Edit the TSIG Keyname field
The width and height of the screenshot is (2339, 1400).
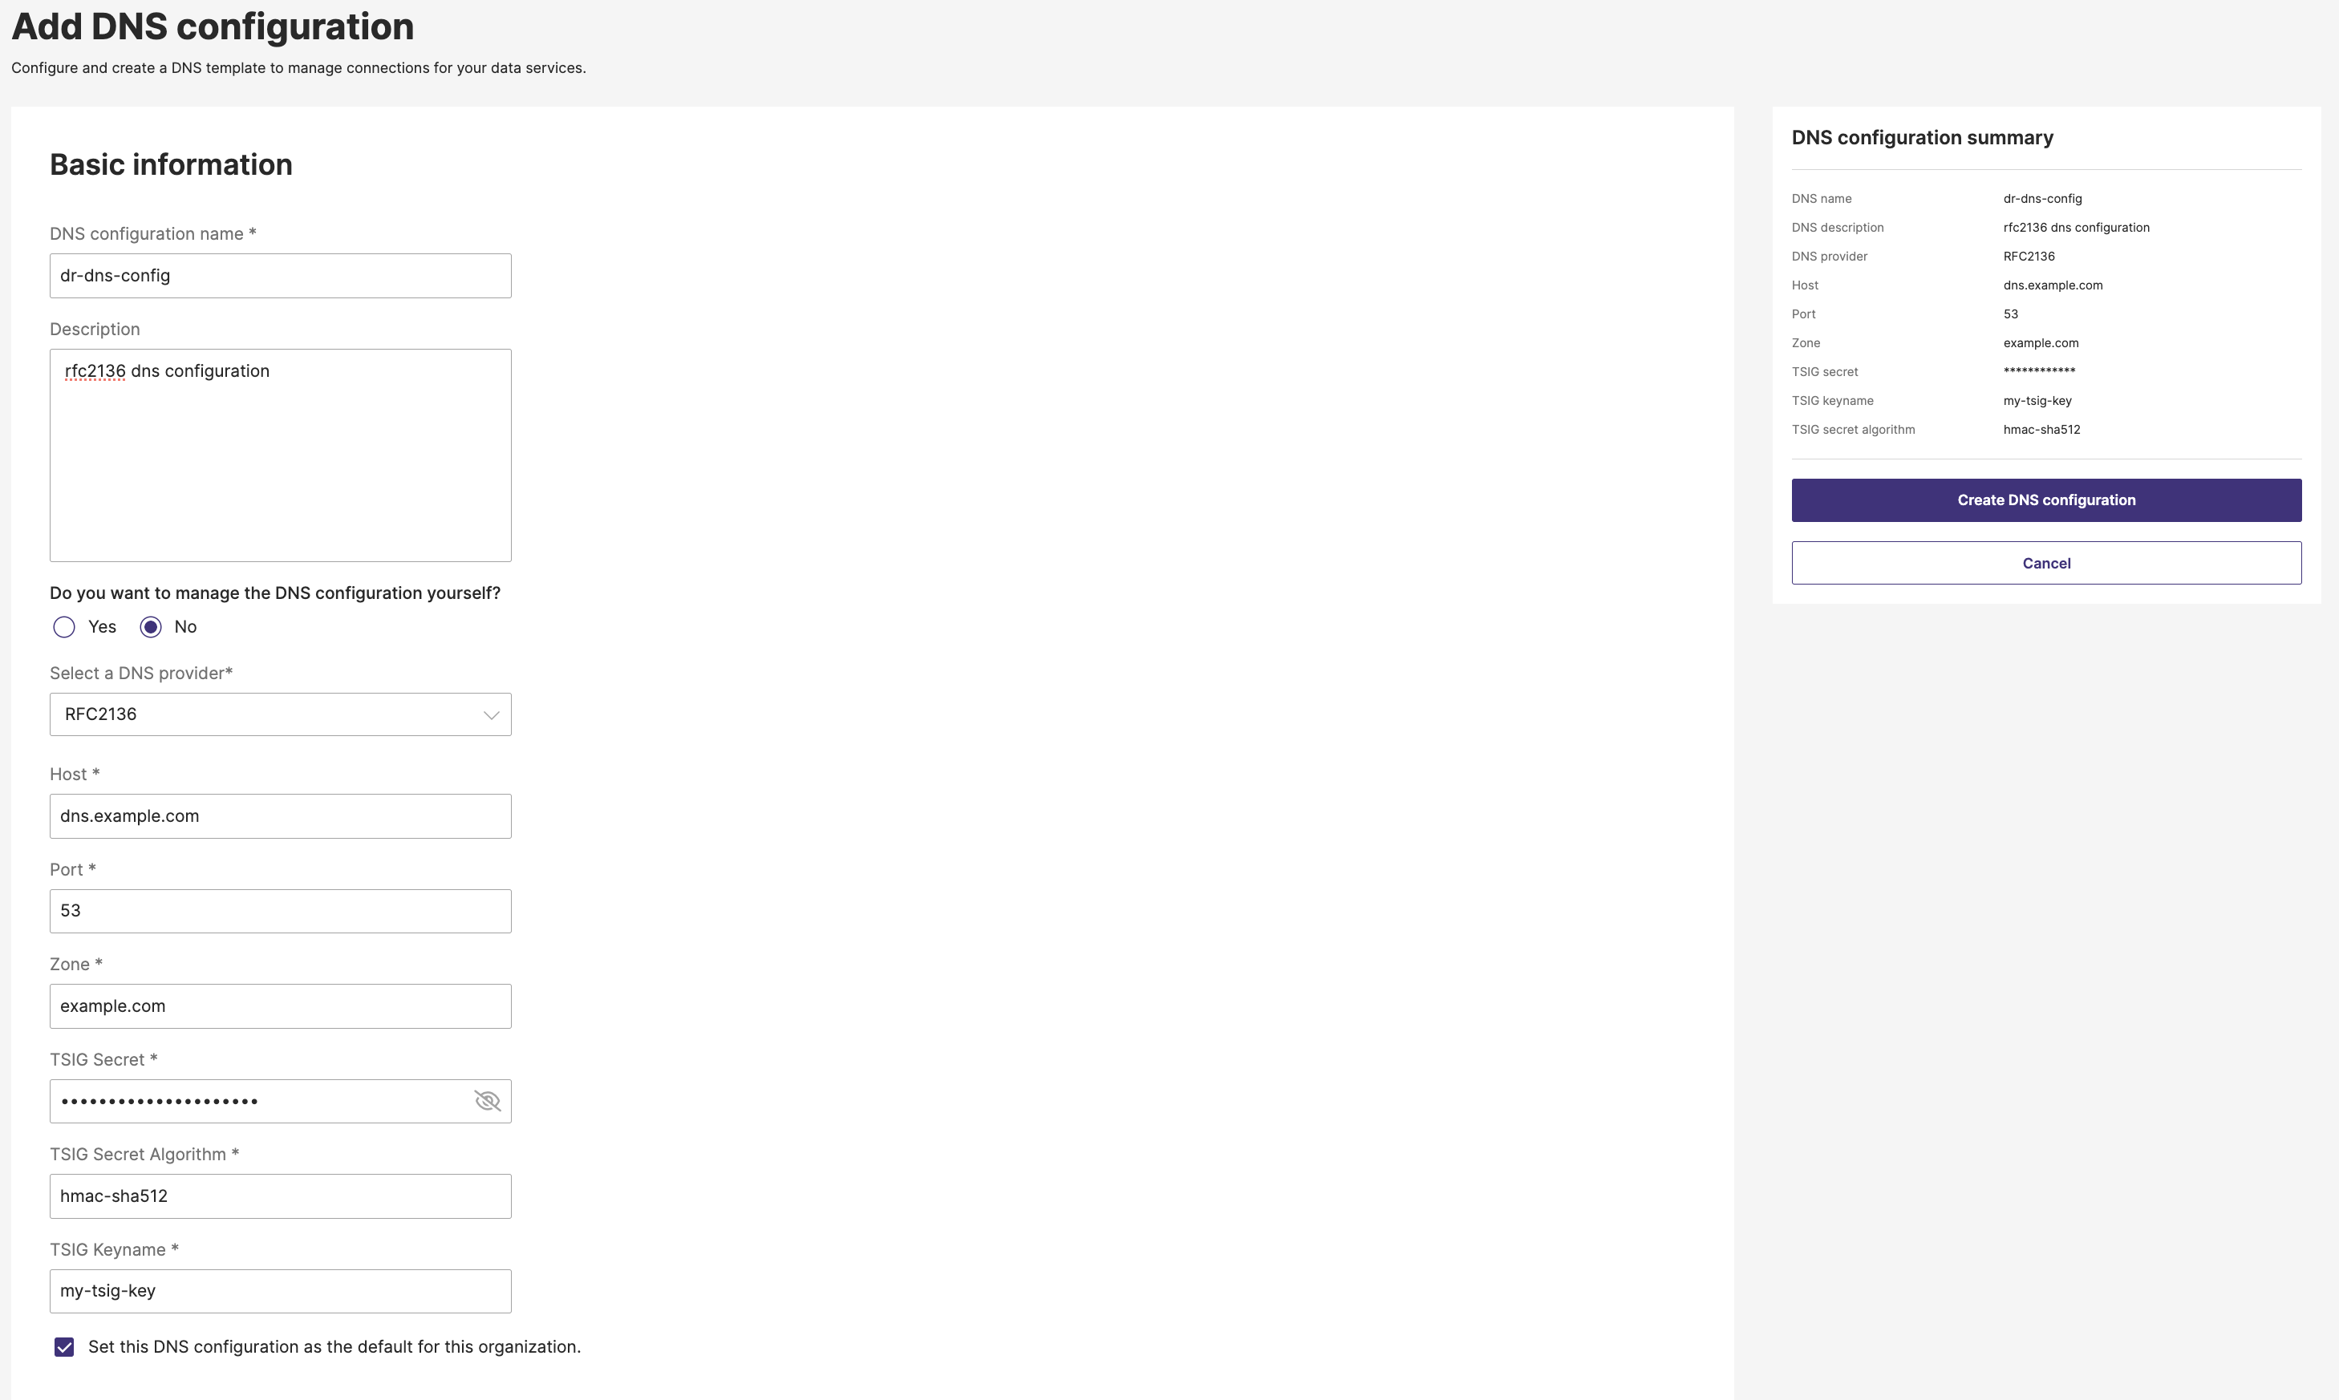279,1292
